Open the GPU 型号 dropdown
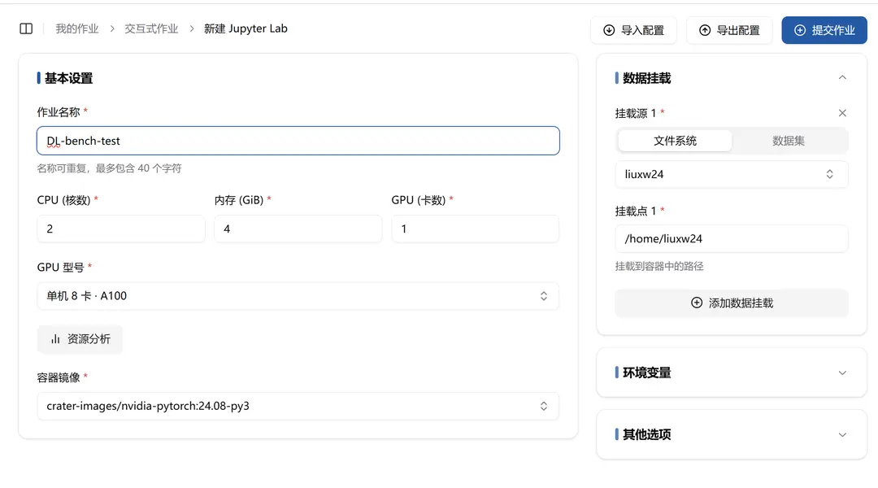878x488 pixels. tap(298, 296)
